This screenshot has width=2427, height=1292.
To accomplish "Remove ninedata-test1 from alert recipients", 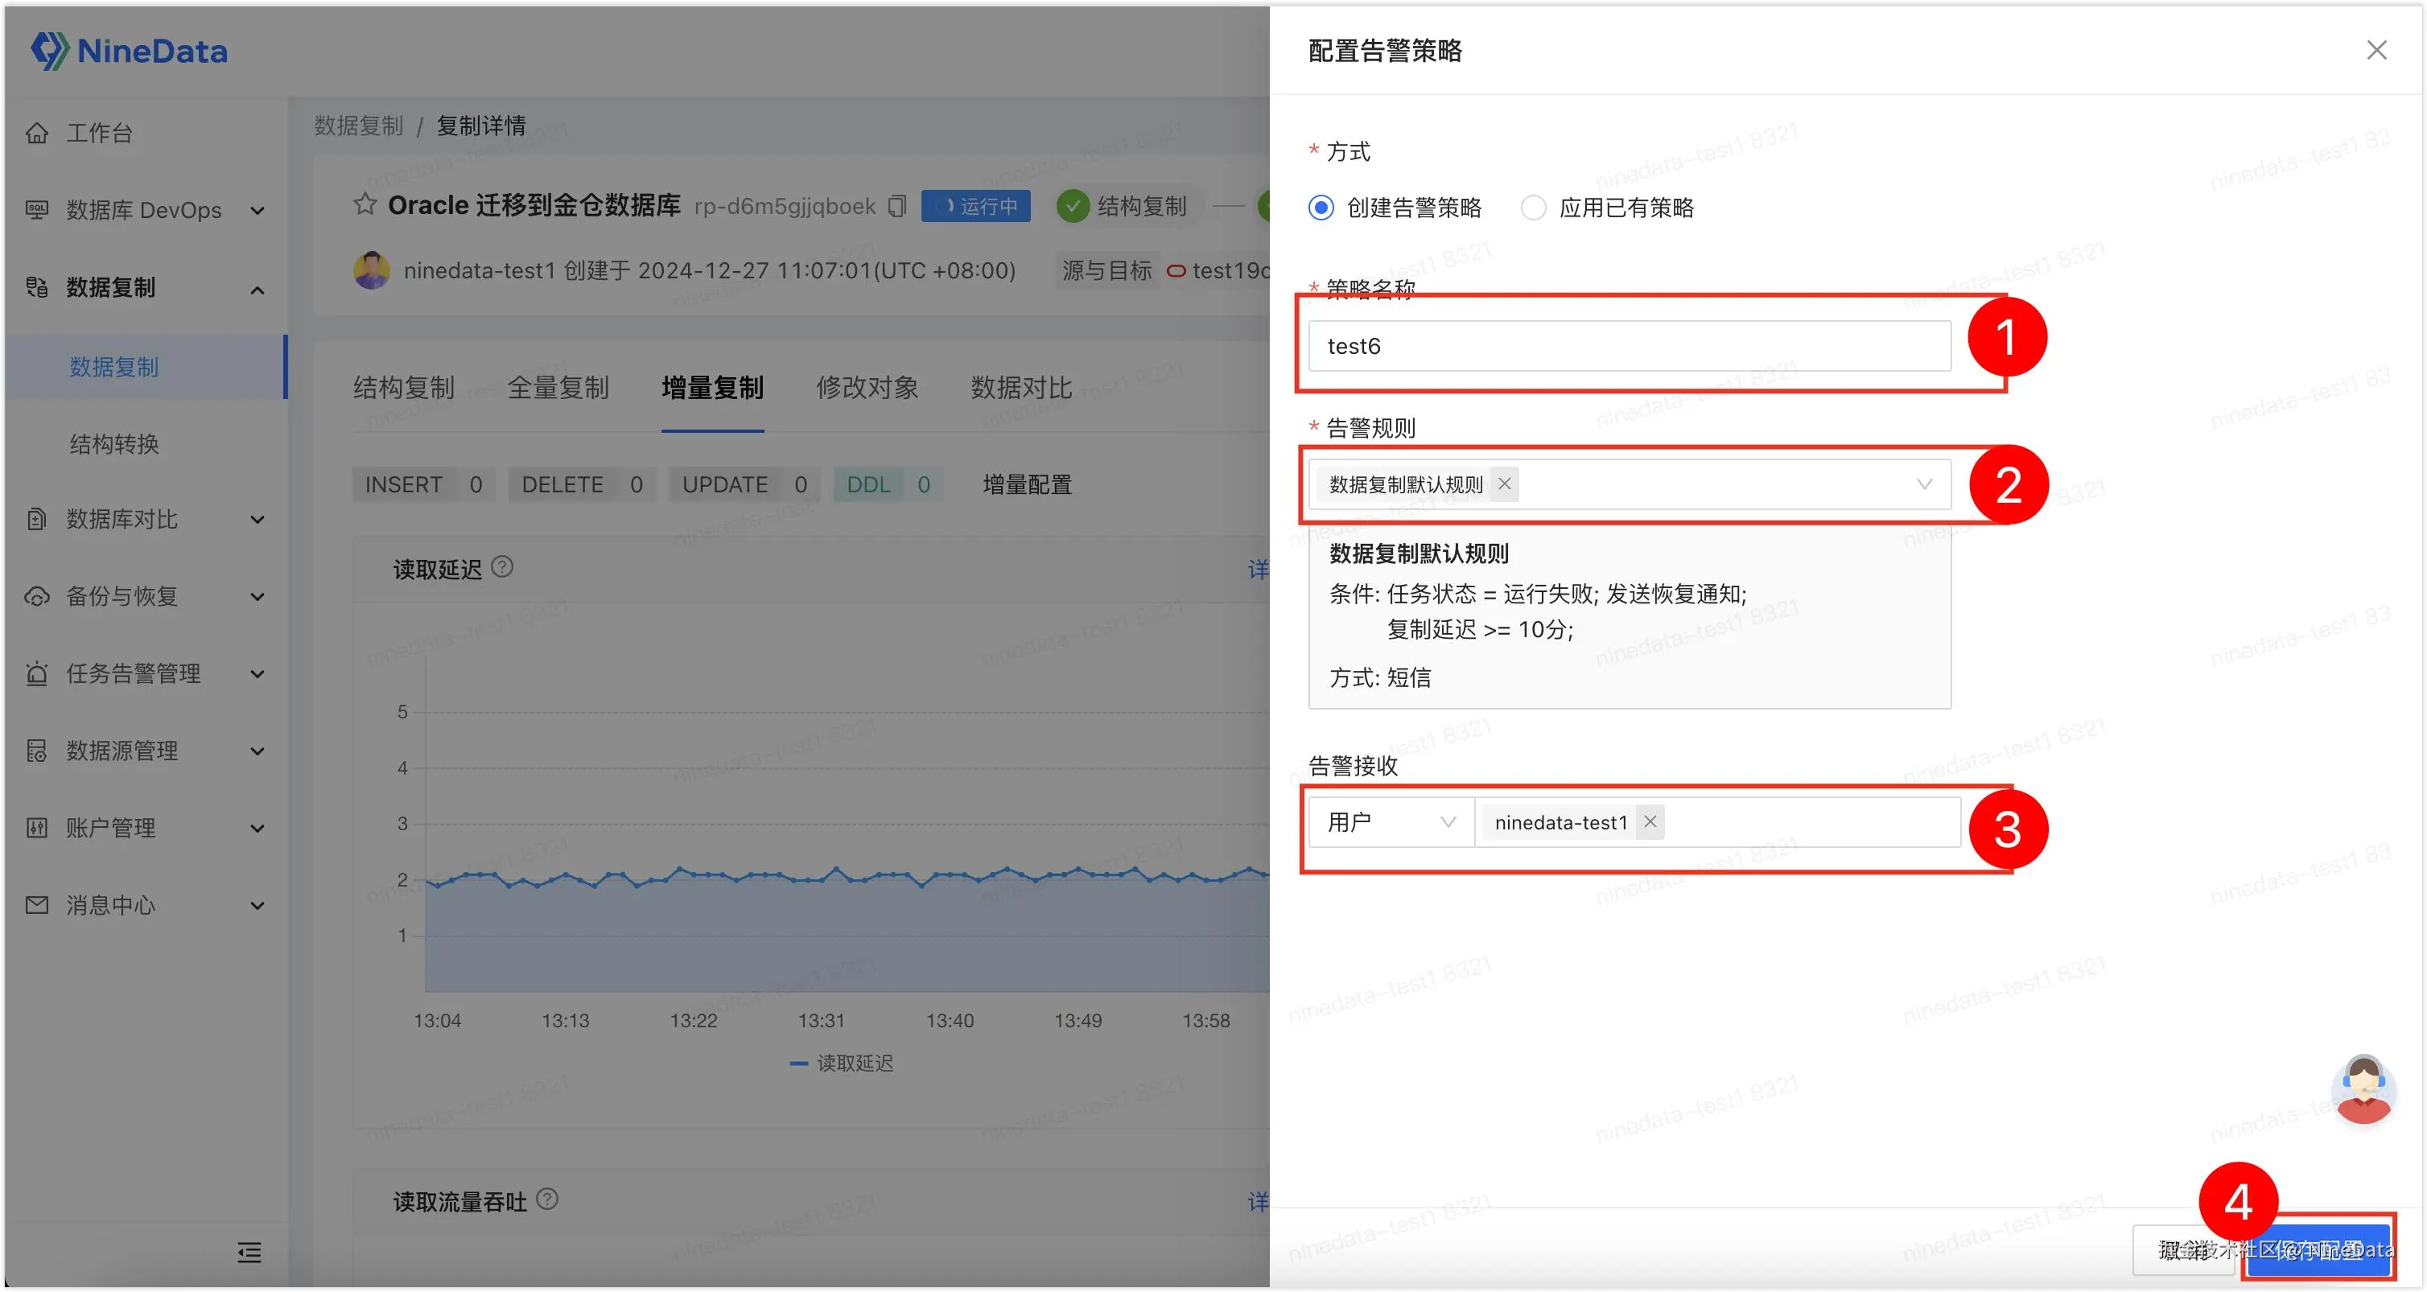I will 1650,821.
